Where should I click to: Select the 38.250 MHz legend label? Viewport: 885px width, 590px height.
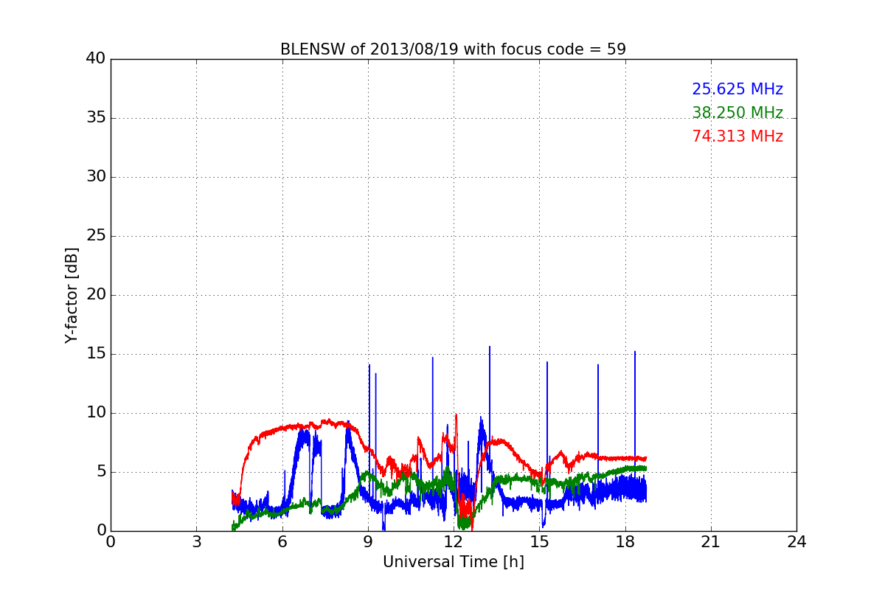(737, 113)
